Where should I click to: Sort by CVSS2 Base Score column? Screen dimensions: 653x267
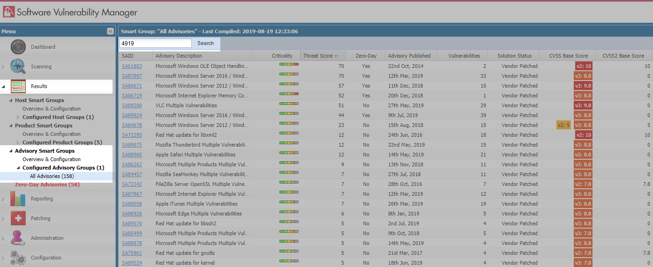click(623, 56)
